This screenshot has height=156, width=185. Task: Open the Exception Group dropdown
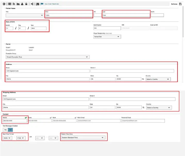[x=47, y=57]
